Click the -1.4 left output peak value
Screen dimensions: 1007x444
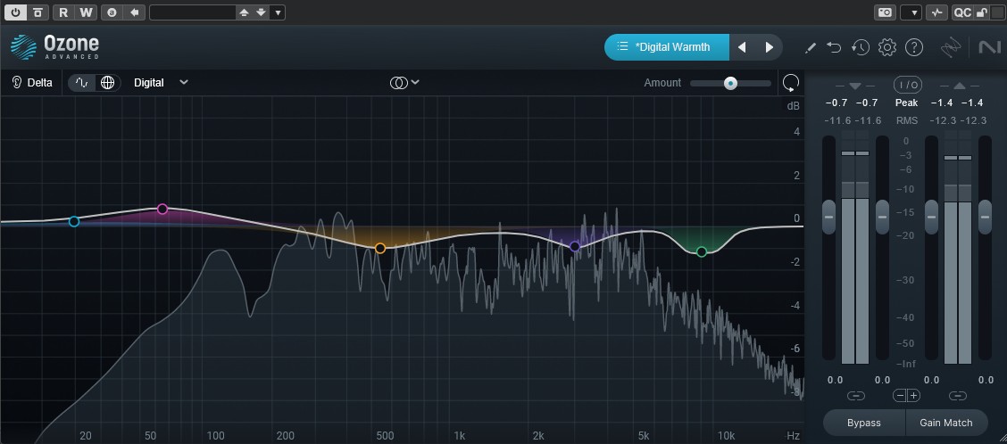tap(940, 103)
